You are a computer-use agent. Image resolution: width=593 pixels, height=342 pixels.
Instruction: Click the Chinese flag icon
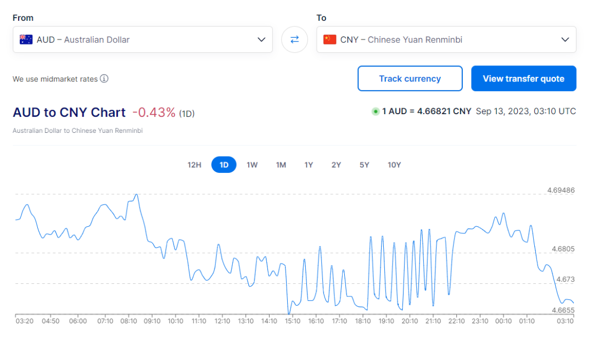point(329,40)
